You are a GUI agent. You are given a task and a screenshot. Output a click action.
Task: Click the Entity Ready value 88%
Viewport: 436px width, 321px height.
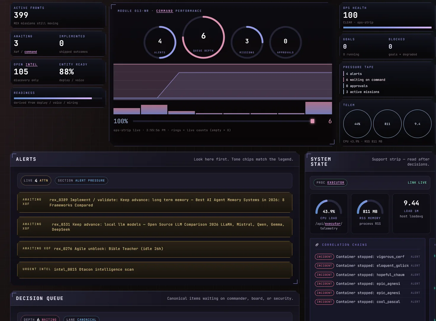67,72
